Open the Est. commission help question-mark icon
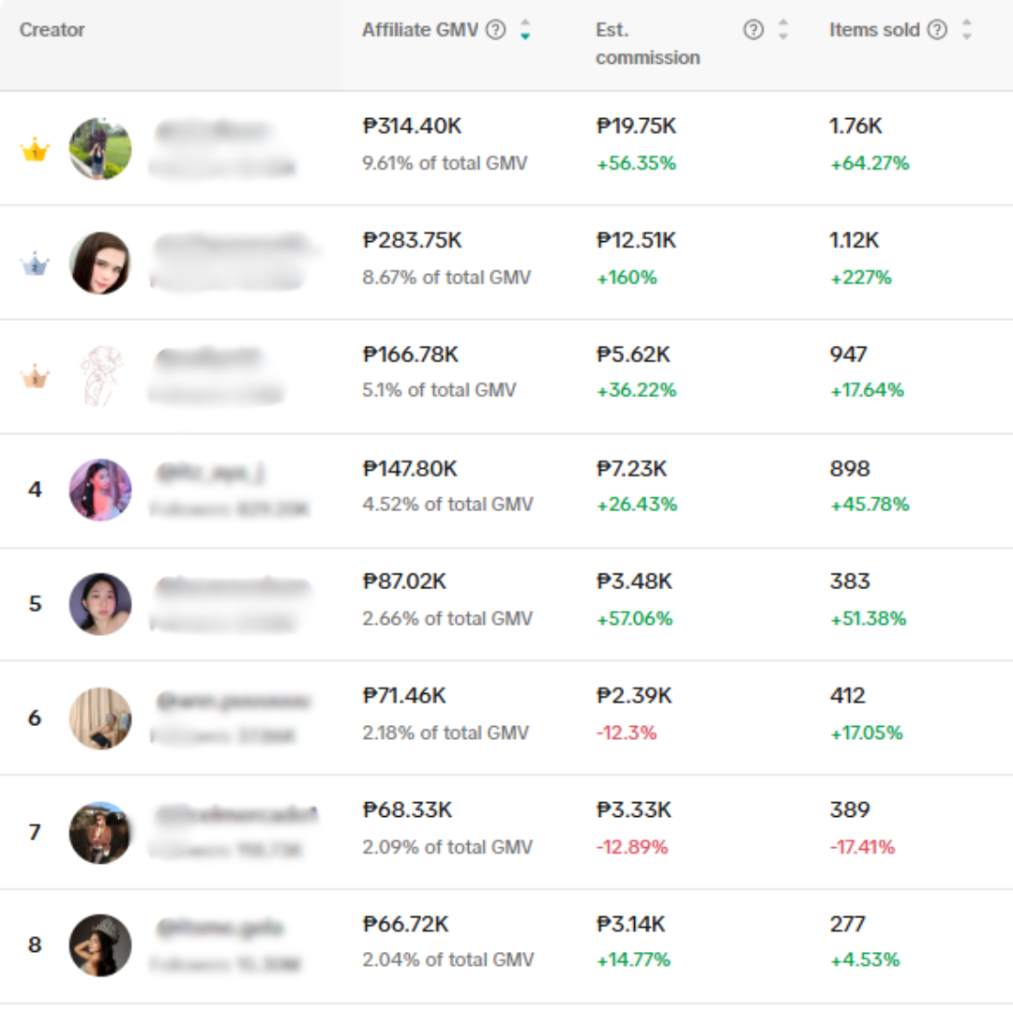 [752, 29]
